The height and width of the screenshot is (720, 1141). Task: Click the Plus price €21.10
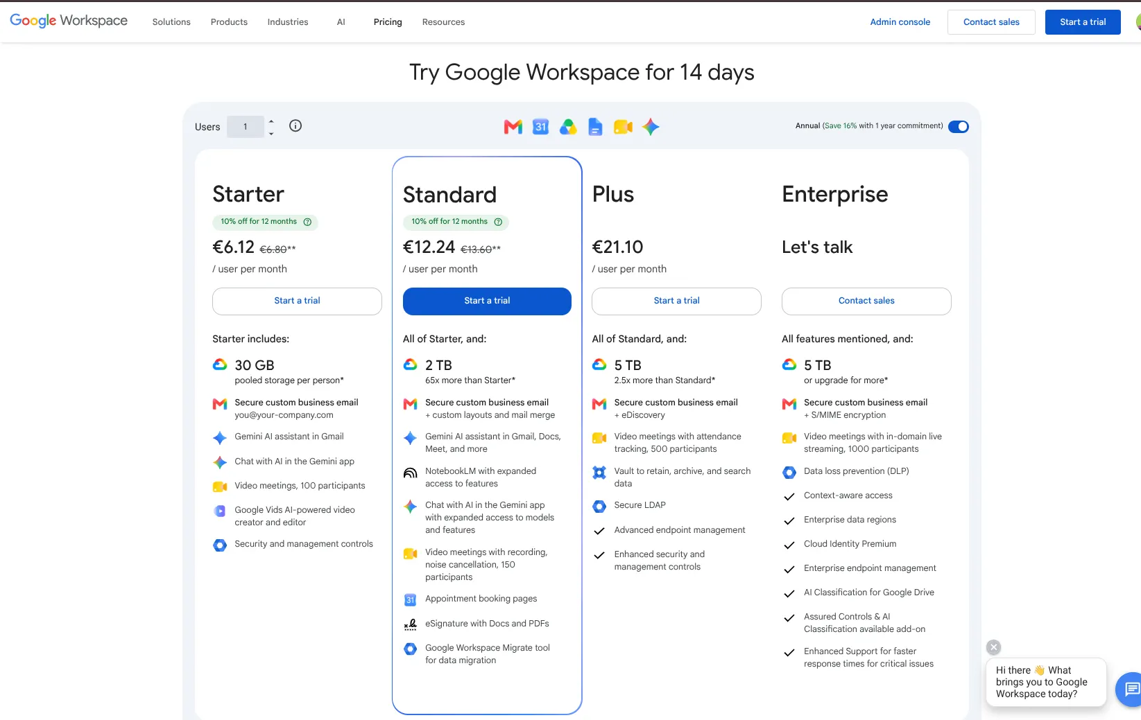click(617, 247)
